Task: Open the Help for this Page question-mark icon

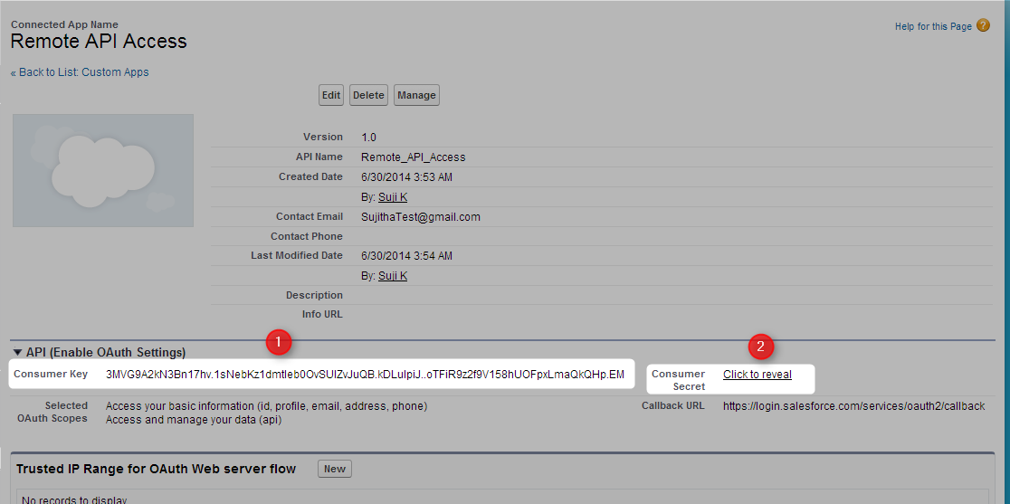Action: pos(983,25)
